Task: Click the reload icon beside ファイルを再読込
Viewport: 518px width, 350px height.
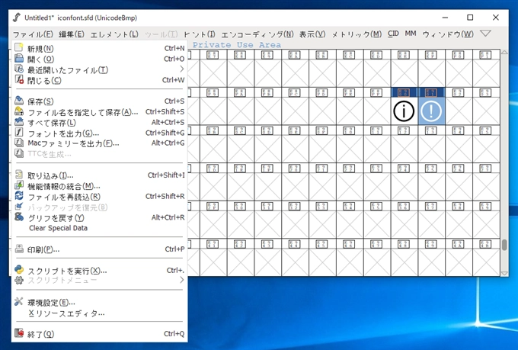Action: tap(19, 196)
